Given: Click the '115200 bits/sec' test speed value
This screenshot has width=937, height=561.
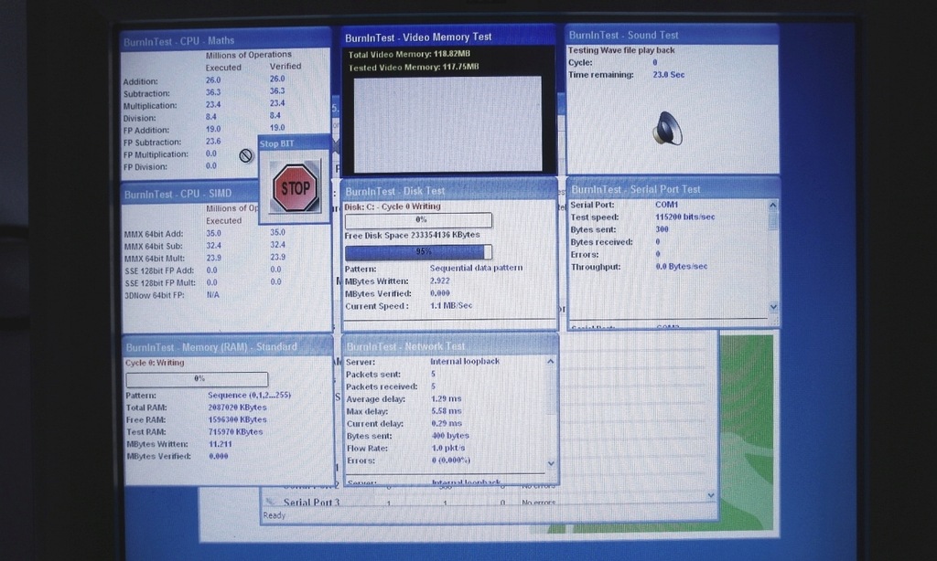Looking at the screenshot, I should coord(684,217).
